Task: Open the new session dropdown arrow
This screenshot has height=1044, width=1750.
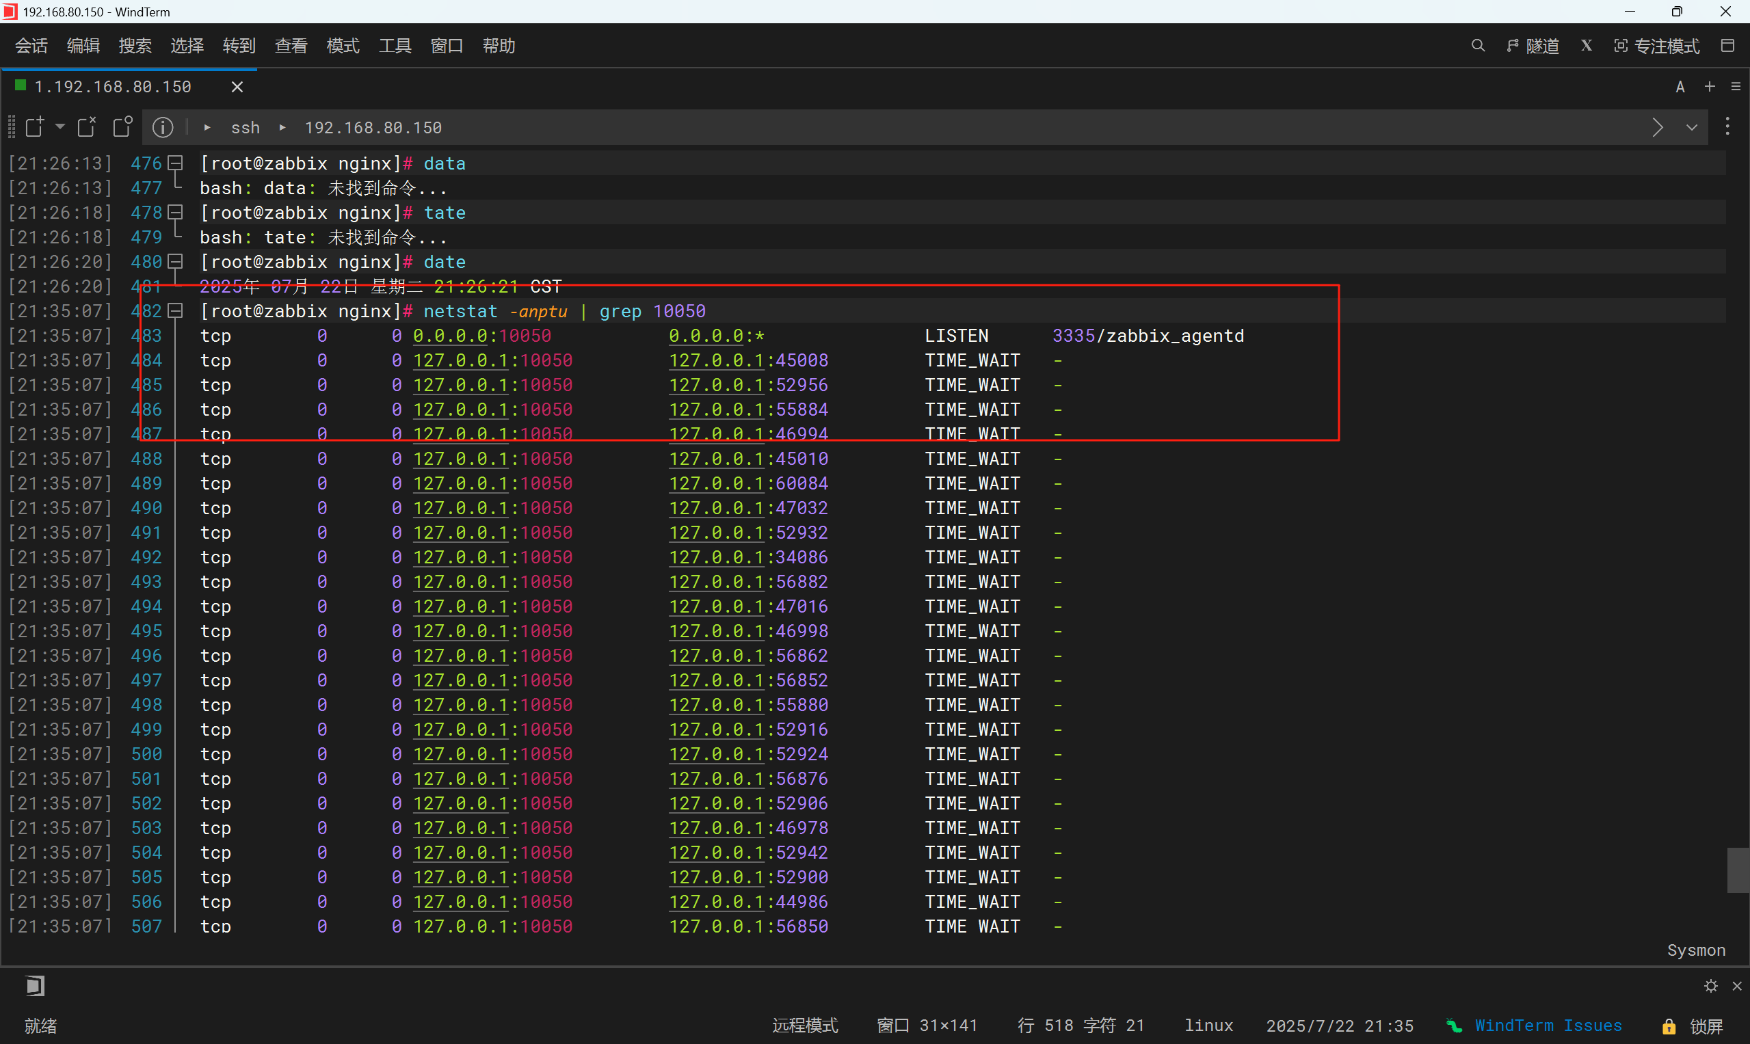Action: [60, 126]
